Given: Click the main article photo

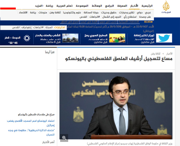Looking at the screenshot, I should pyautogui.click(x=116, y=106).
